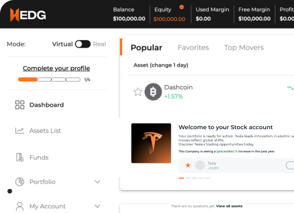Click the Portfolio pie chart icon
The width and height of the screenshot is (294, 213).
pos(20,182)
